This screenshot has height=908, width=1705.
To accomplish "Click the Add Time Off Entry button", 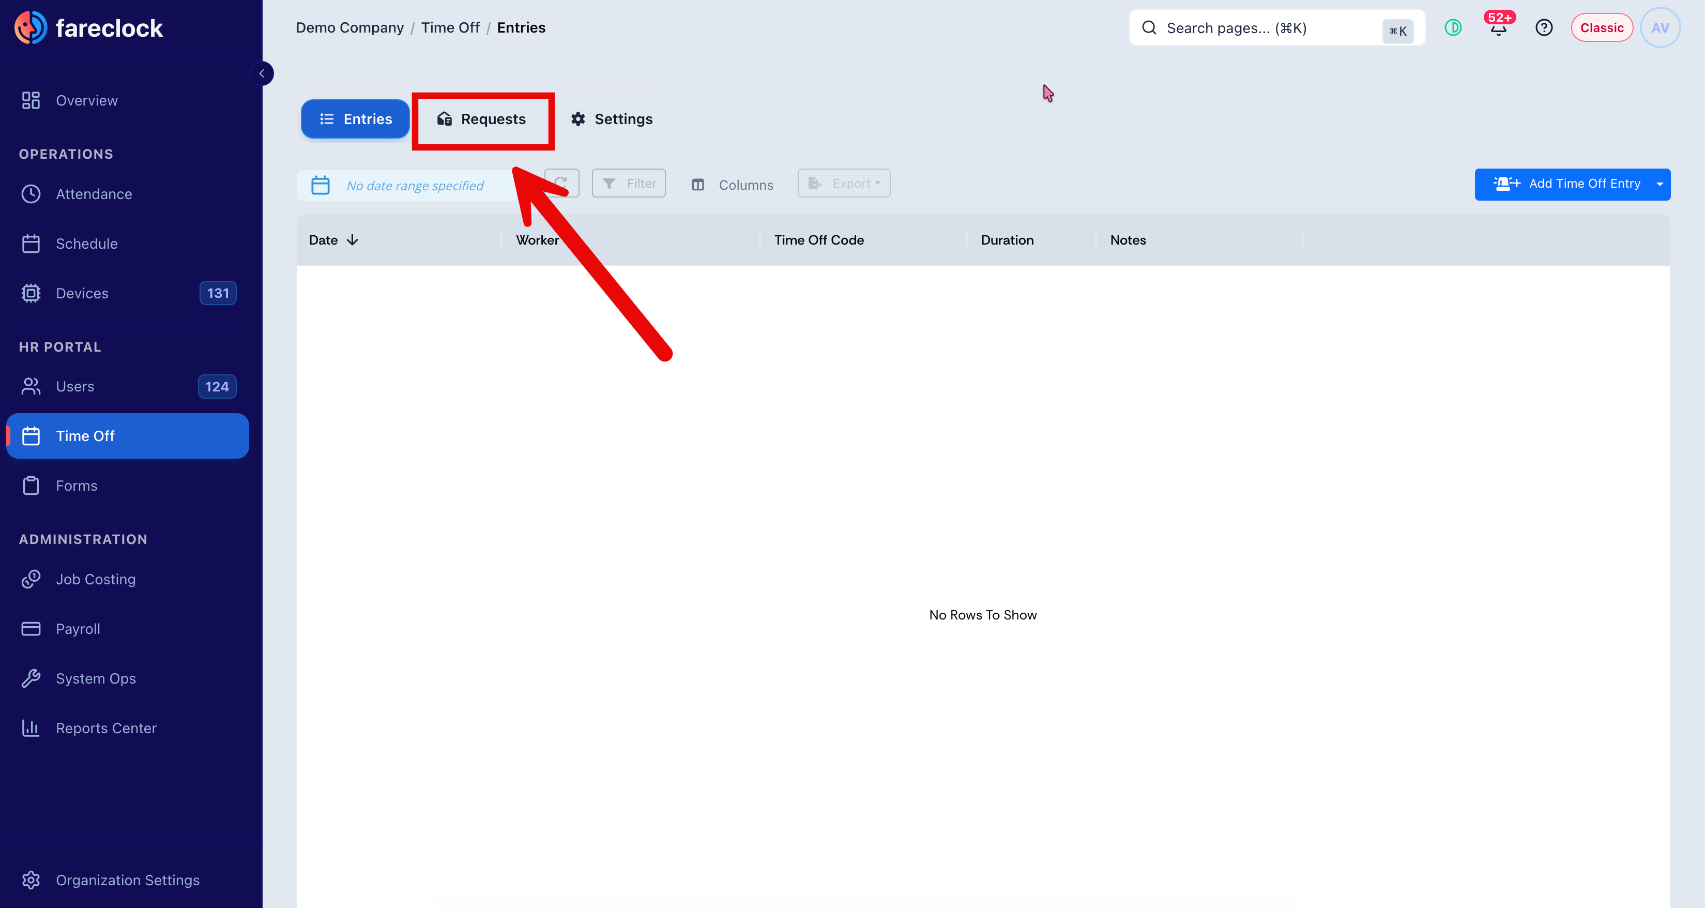I will pyautogui.click(x=1563, y=185).
